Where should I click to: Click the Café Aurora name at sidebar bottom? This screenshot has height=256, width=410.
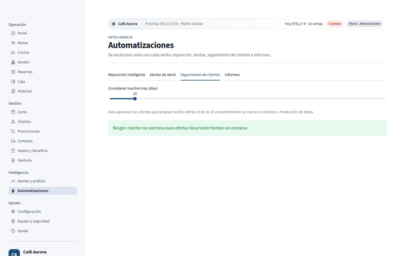(35, 252)
